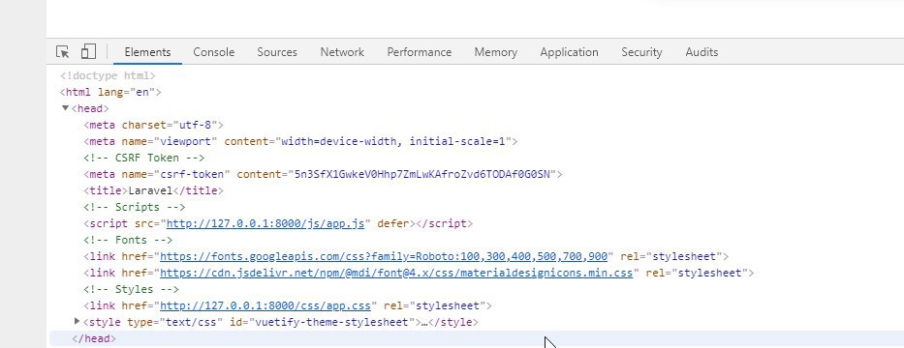
Task: Select the html lang="en" row
Action: [x=110, y=92]
